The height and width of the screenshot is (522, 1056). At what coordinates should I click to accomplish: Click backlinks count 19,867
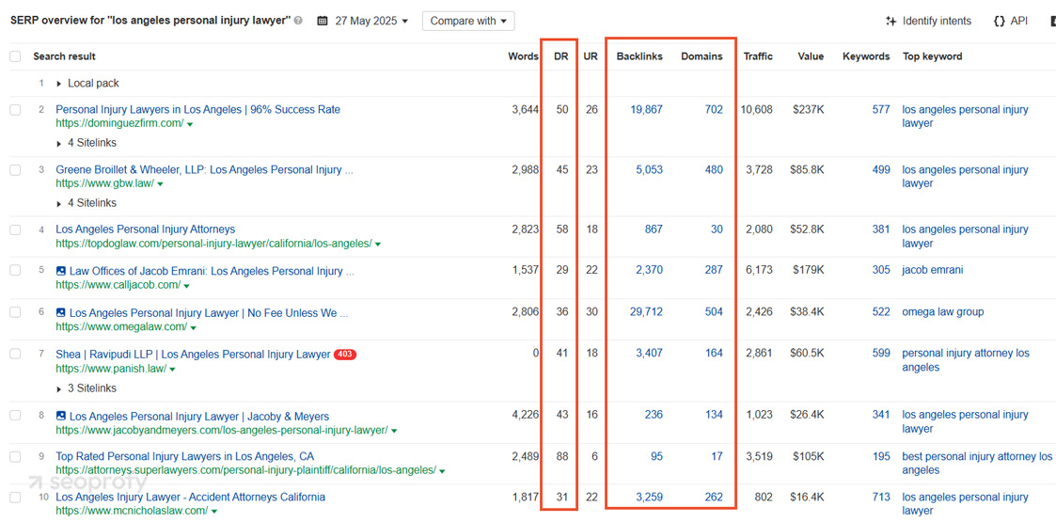pyautogui.click(x=646, y=110)
